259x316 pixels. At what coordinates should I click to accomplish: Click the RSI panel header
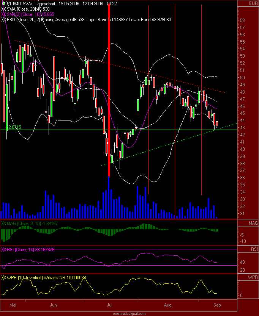click(x=248, y=249)
